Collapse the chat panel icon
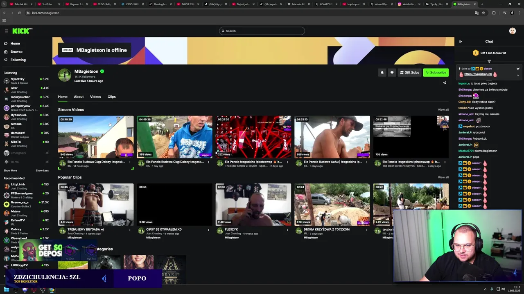The width and height of the screenshot is (524, 294). [461, 42]
